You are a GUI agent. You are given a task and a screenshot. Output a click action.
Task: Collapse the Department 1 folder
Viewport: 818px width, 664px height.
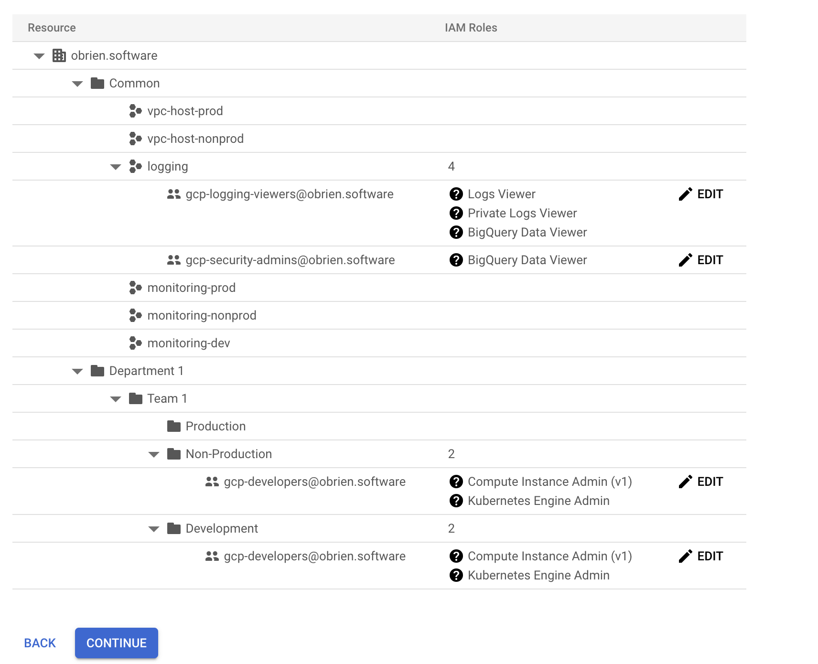[77, 371]
